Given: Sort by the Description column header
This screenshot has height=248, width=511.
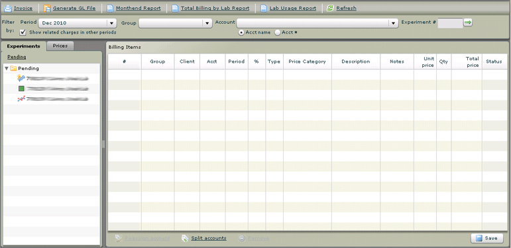Looking at the screenshot, I should [356, 62].
